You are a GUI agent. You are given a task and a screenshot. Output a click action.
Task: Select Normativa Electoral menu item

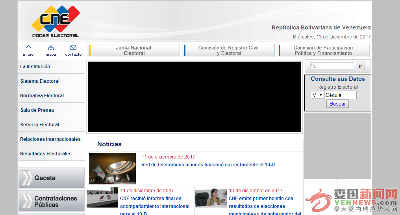[x=52, y=96]
